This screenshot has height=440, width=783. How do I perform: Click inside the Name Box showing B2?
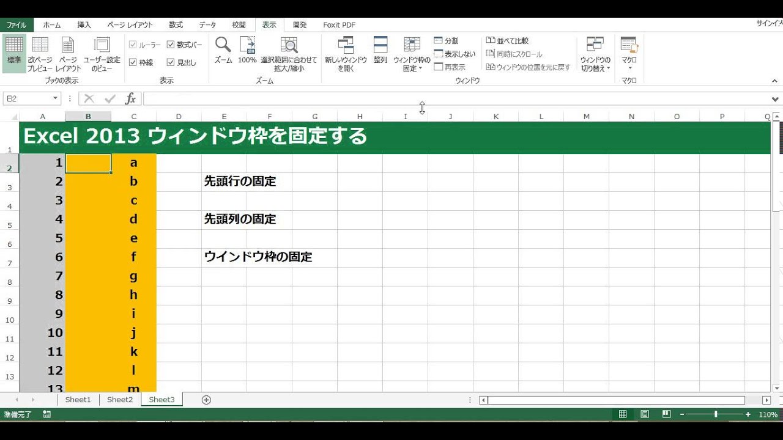[28, 98]
